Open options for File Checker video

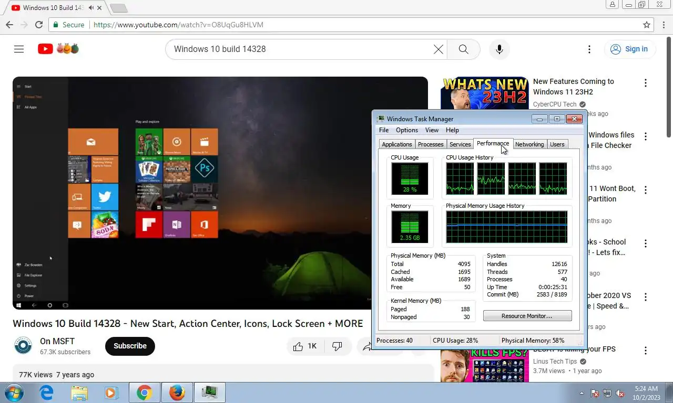(x=646, y=136)
